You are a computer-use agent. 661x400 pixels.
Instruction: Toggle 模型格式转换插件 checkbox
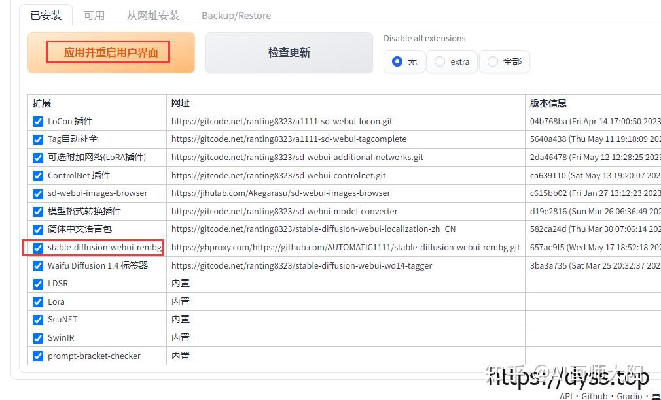pos(38,211)
